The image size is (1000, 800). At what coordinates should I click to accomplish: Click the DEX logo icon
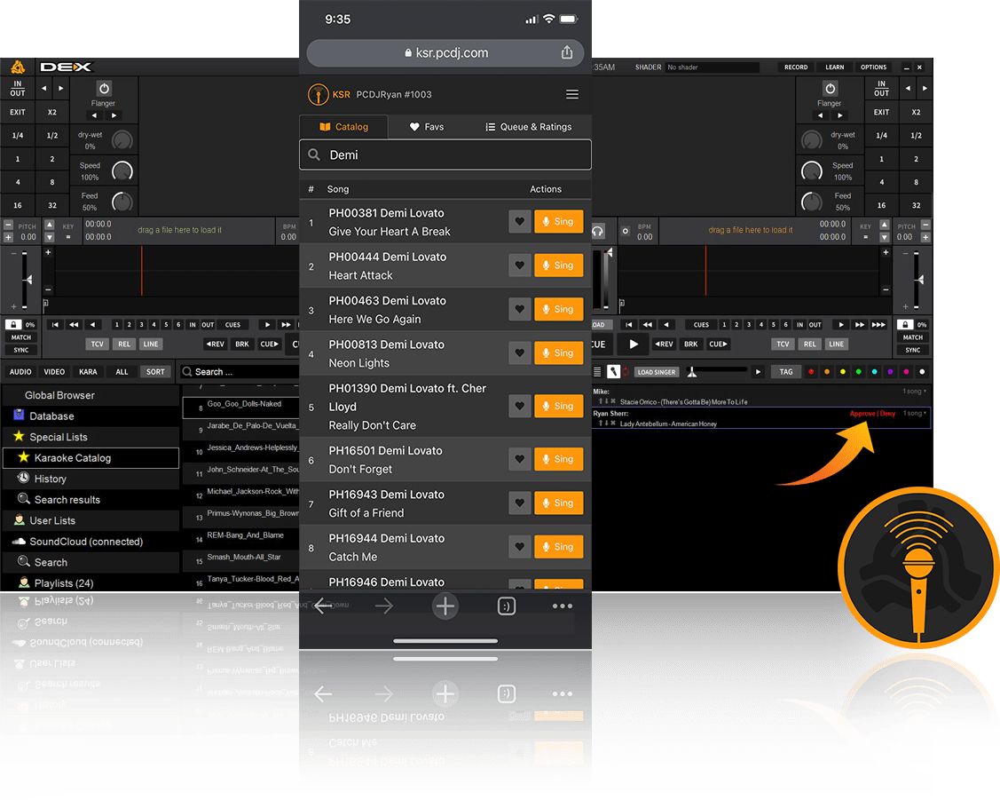(x=18, y=67)
